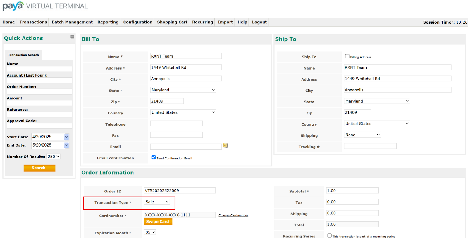The width and height of the screenshot is (468, 238).
Task: Go to the Reporting menu
Action: point(108,22)
